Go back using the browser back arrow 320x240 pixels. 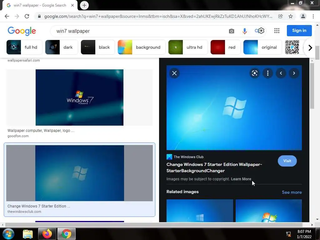click(7, 16)
